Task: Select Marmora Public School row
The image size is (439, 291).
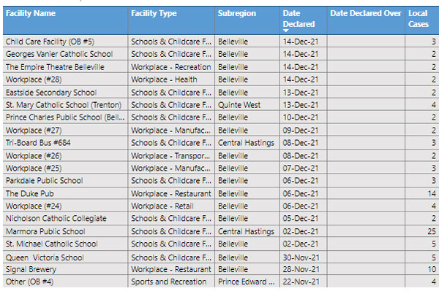Action: [221, 231]
